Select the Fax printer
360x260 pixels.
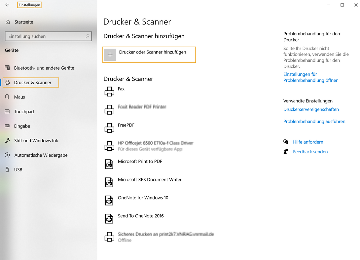(121, 89)
